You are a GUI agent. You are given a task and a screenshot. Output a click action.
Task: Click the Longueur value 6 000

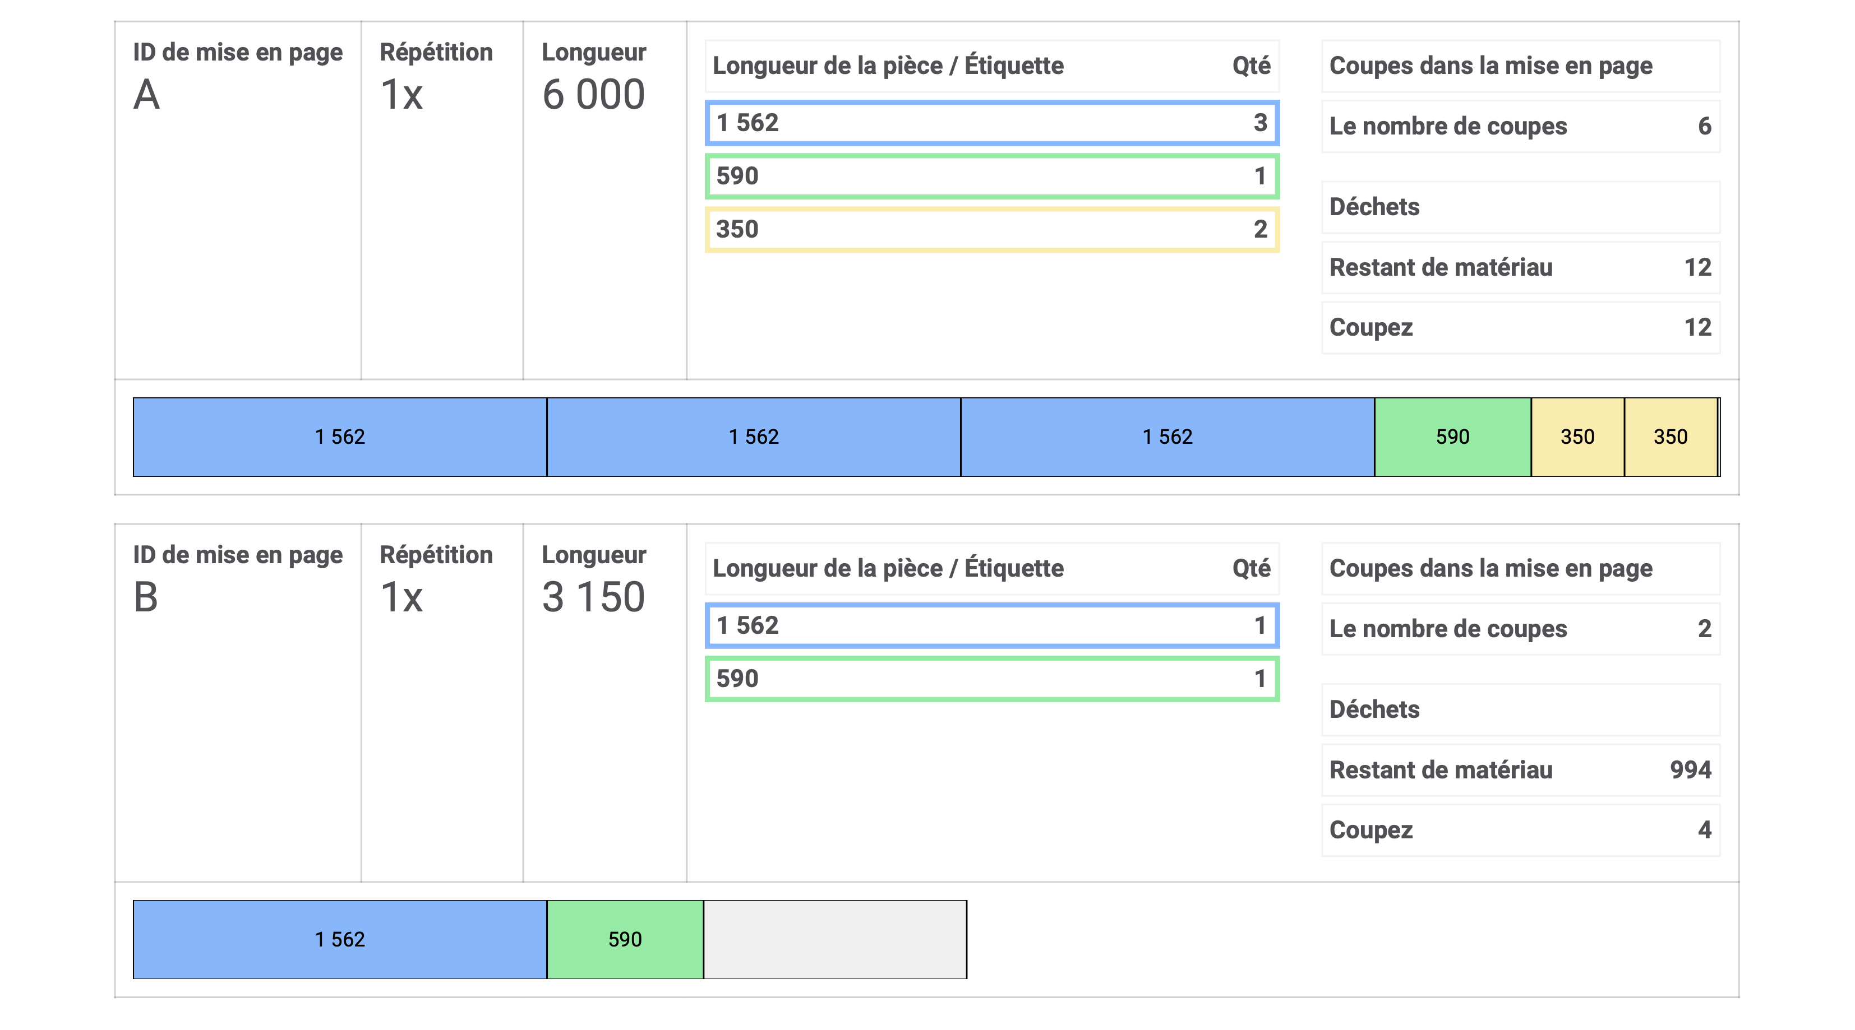[593, 95]
